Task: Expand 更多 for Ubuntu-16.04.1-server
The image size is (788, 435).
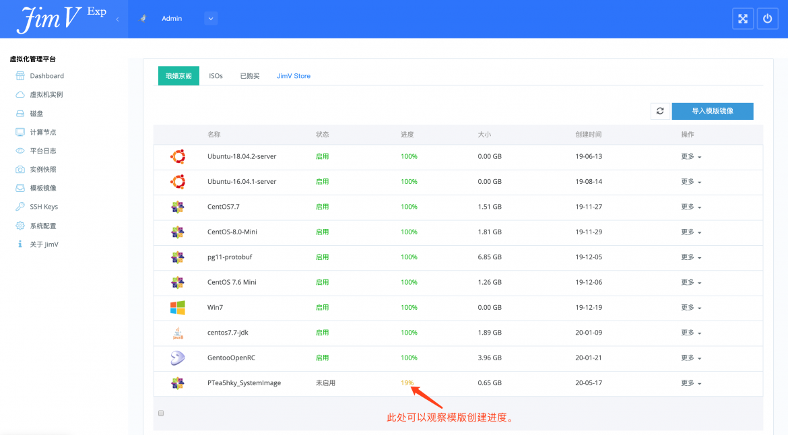Action: 691,182
